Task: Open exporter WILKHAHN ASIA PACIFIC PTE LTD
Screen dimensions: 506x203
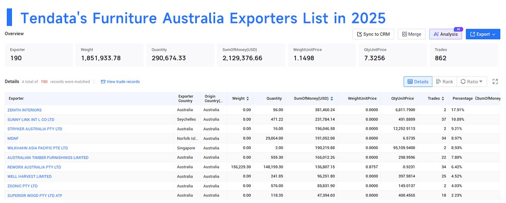Action: (x=38, y=148)
